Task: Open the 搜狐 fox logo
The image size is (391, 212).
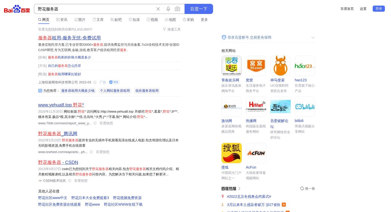Action: point(232,153)
